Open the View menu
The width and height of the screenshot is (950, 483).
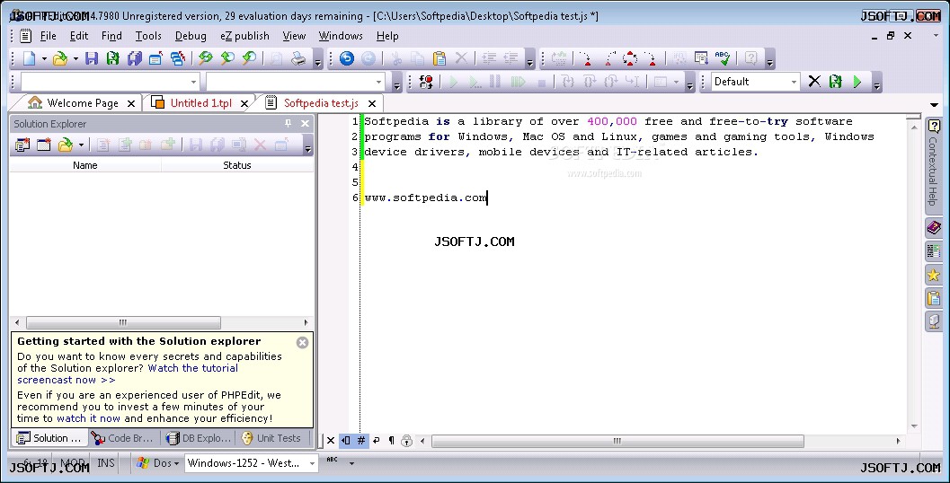click(x=294, y=36)
